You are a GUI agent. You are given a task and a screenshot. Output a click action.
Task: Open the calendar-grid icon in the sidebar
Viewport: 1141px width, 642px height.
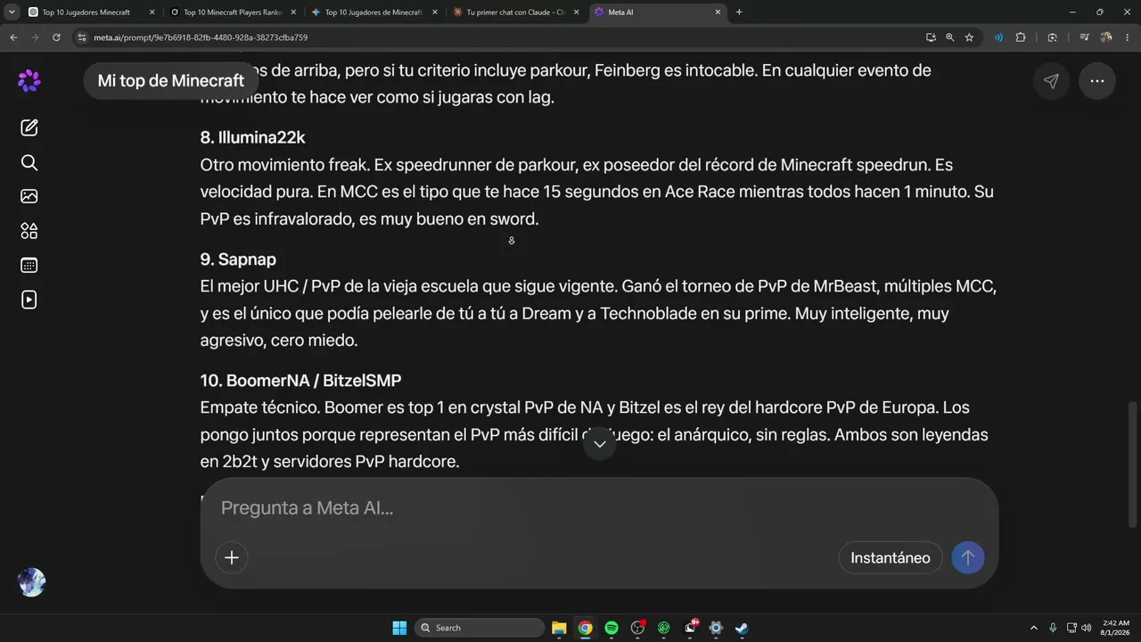pos(29,265)
